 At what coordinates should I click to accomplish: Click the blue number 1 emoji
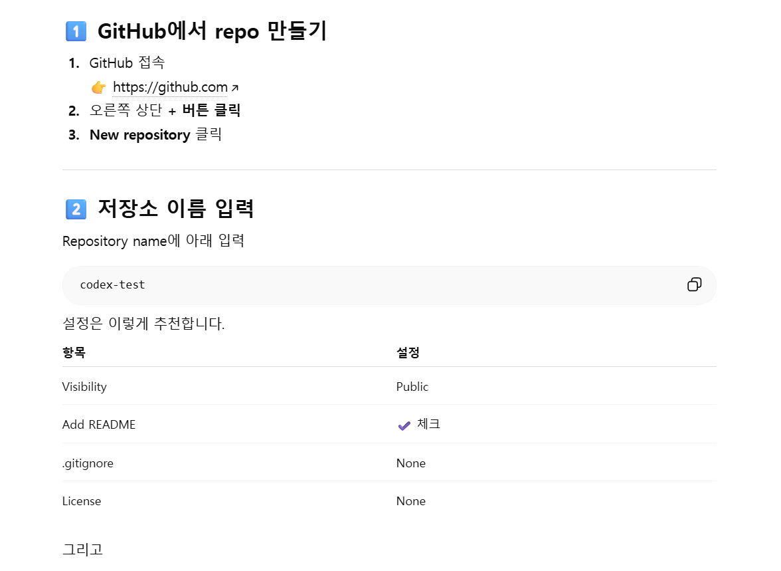coord(76,31)
